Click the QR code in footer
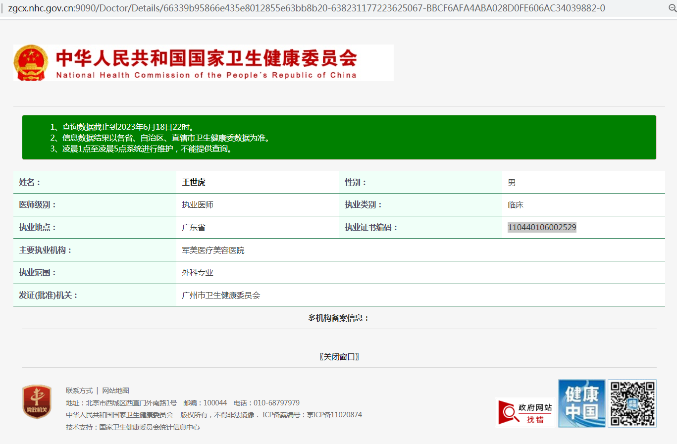 [x=632, y=403]
